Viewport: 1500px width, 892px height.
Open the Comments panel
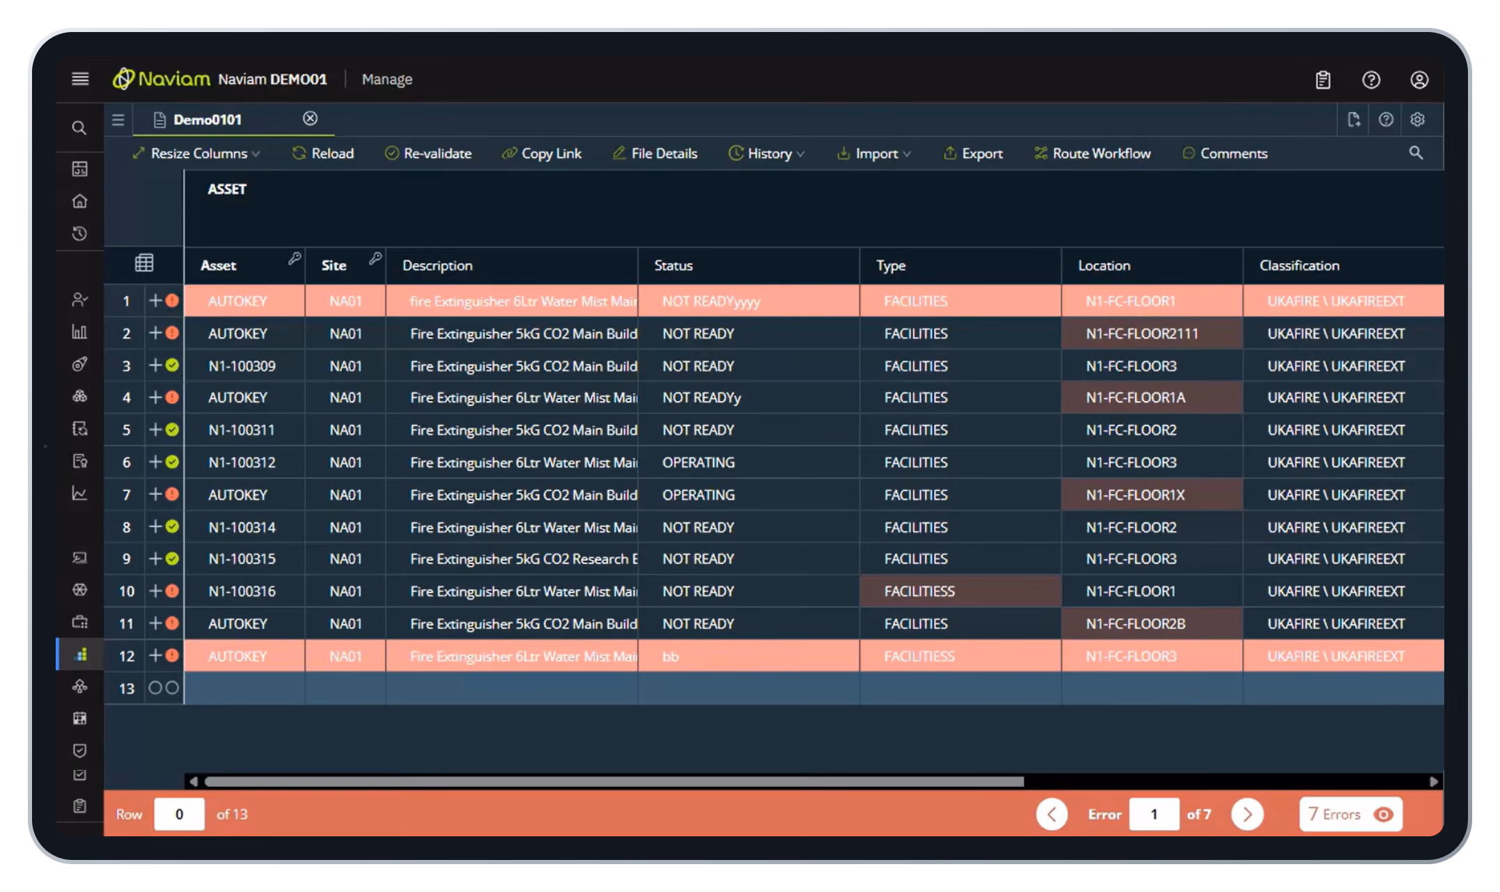(x=1225, y=153)
